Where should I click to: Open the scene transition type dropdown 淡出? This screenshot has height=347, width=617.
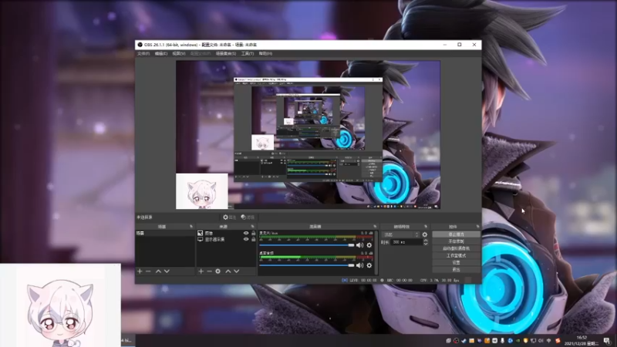coord(401,234)
